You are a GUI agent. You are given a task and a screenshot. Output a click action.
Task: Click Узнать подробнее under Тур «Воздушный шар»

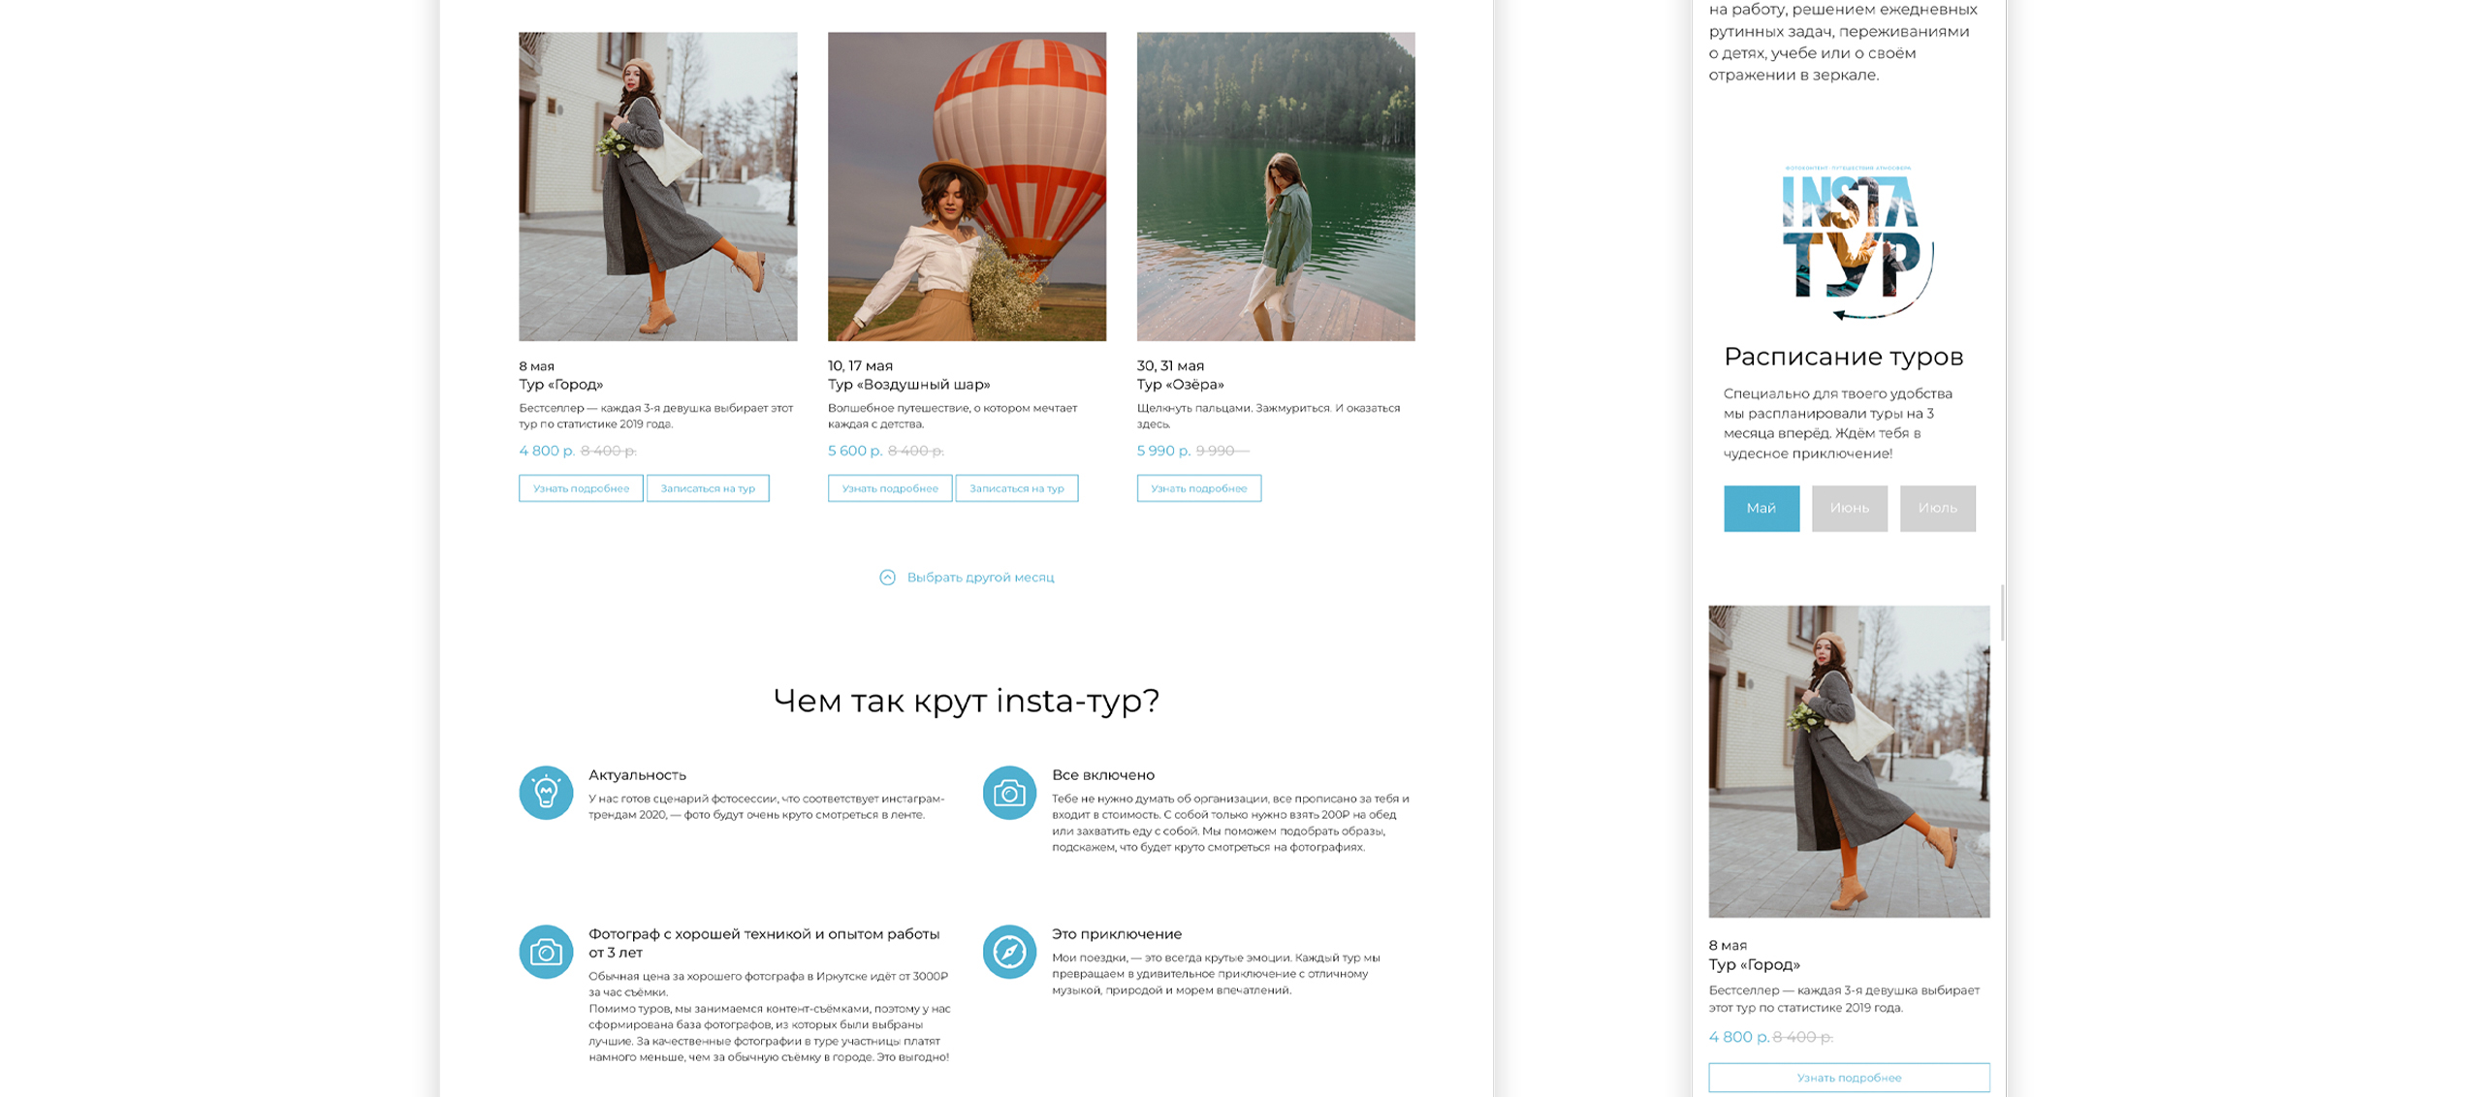pos(890,488)
